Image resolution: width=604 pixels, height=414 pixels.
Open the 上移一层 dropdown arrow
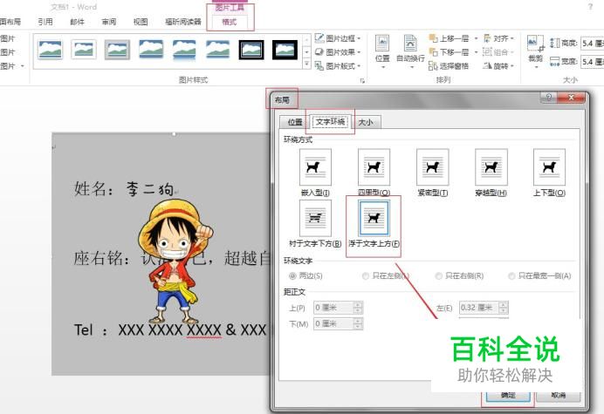pos(476,38)
